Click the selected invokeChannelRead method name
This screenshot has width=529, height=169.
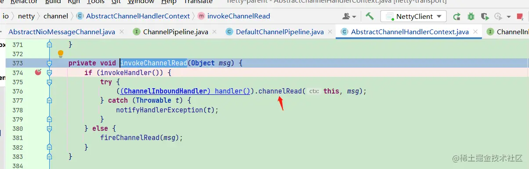coord(154,63)
